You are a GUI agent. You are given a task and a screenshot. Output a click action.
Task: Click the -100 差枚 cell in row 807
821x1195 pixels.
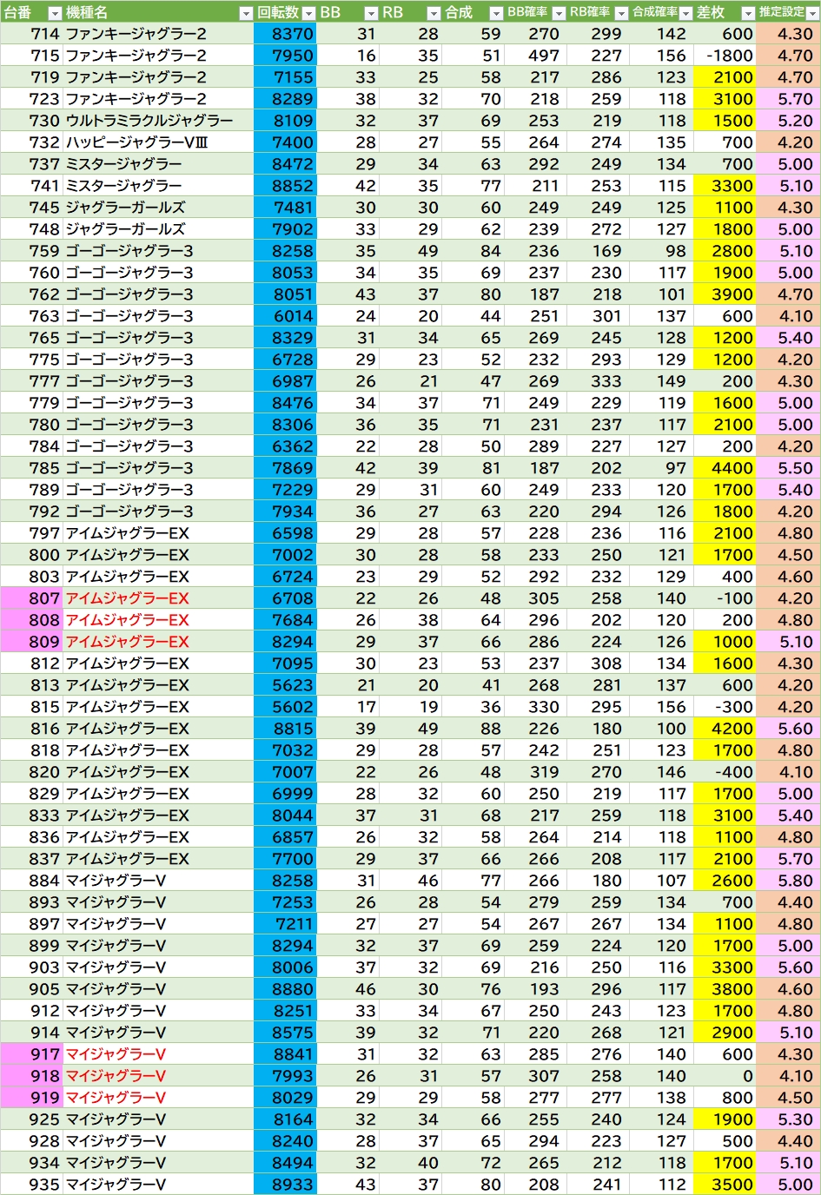[725, 598]
